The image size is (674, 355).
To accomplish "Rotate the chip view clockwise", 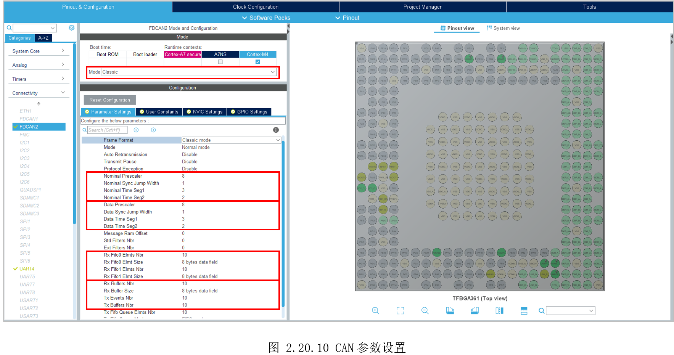I will pyautogui.click(x=450, y=311).
